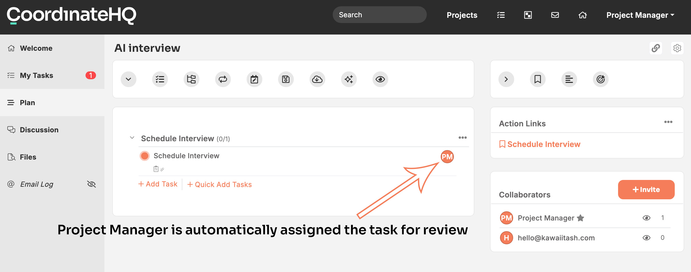Select Welcome in the sidebar

pyautogui.click(x=52, y=48)
